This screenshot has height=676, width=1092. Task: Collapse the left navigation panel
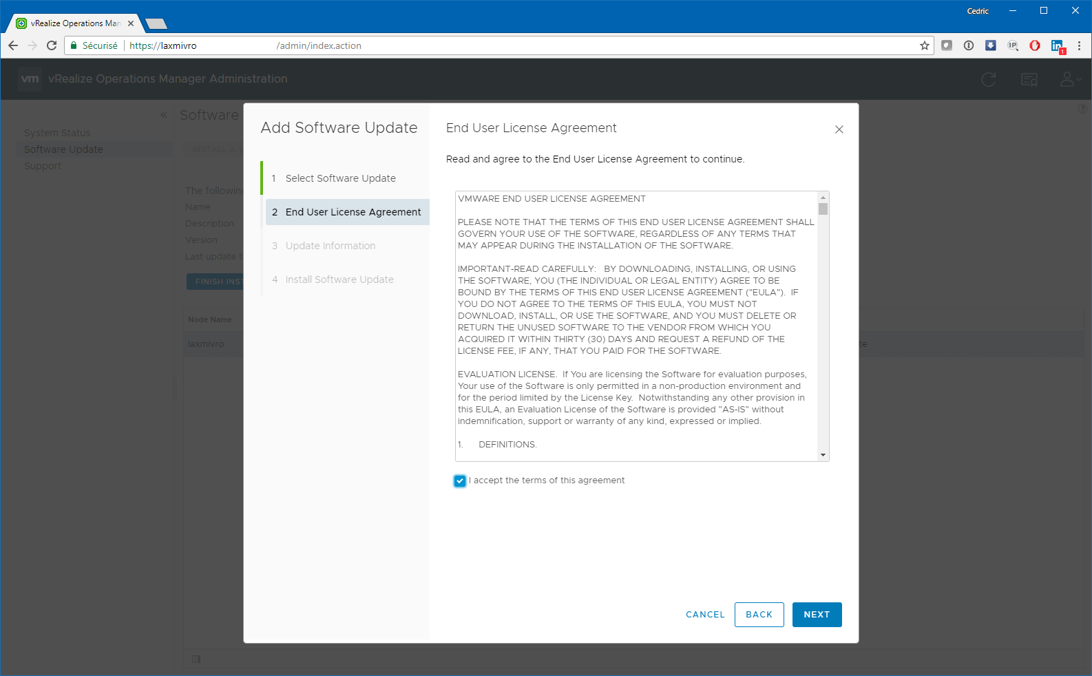point(164,115)
